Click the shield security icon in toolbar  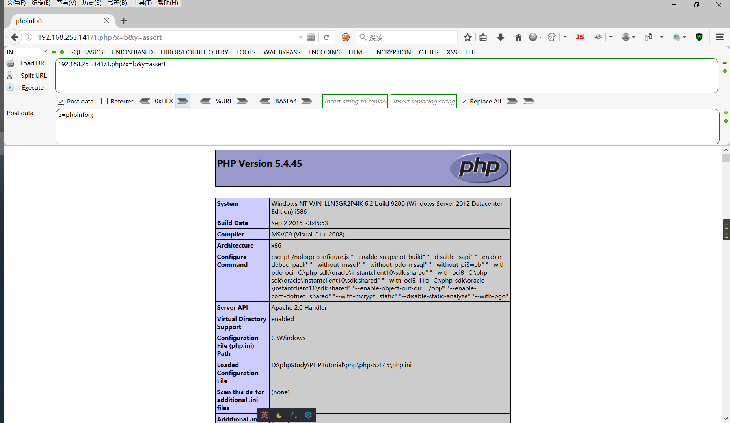pyautogui.click(x=699, y=37)
